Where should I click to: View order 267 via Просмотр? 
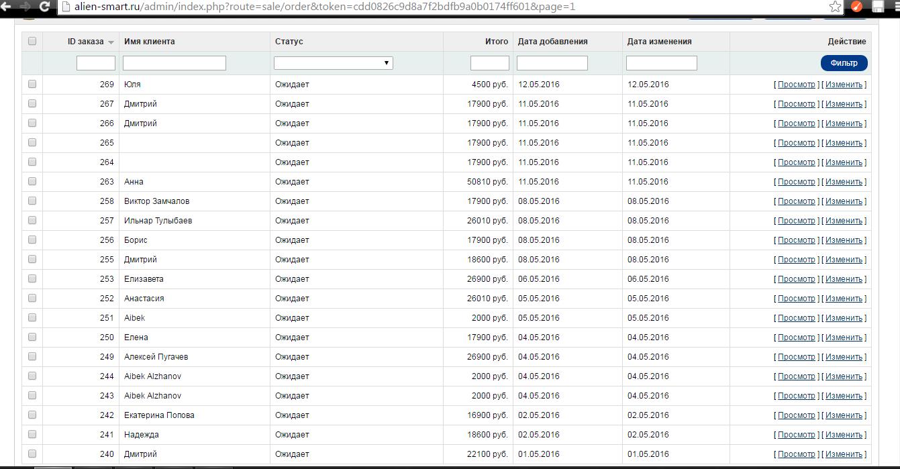click(x=796, y=104)
